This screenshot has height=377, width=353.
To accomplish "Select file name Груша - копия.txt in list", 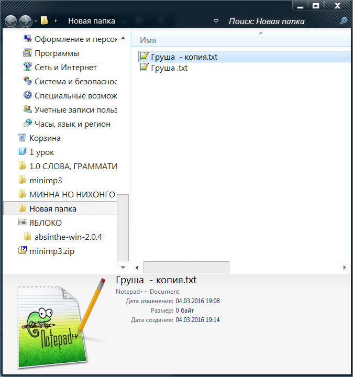I will click(184, 57).
